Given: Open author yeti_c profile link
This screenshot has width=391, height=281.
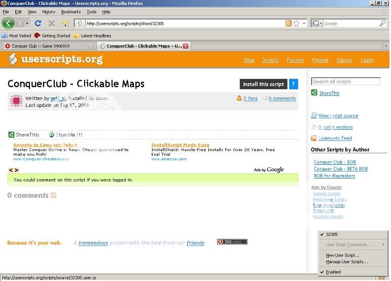Looking at the screenshot, I should (x=58, y=98).
